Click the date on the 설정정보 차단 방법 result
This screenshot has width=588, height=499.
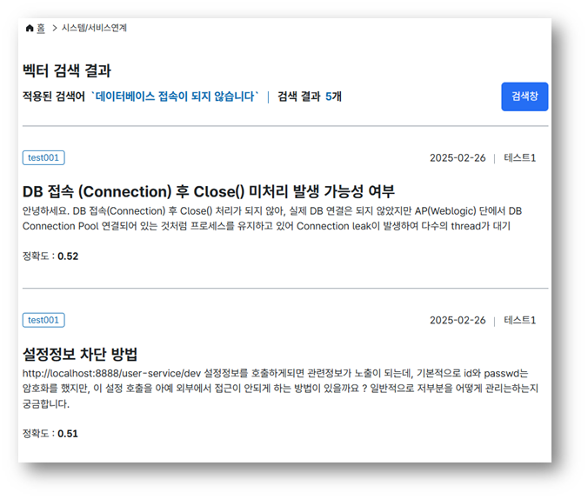458,320
